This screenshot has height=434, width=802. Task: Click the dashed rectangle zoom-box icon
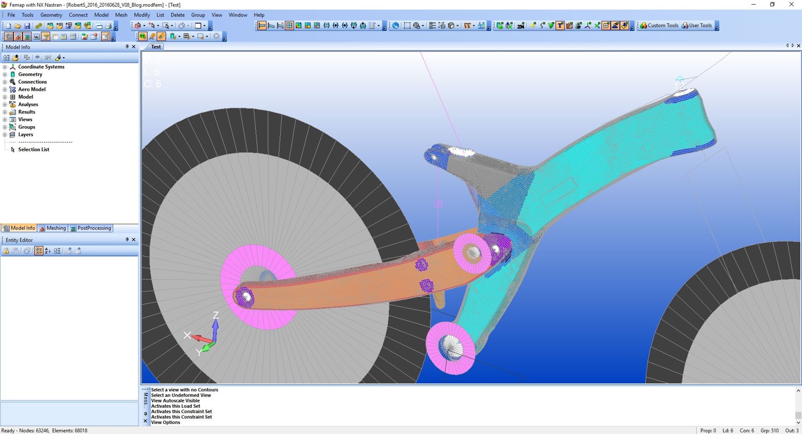pos(407,25)
